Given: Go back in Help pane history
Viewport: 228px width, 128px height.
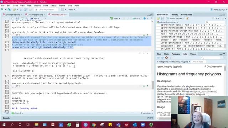Looking at the screenshot, I should click(158, 58).
